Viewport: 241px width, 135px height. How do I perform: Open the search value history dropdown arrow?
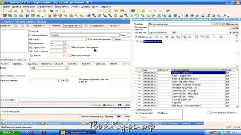point(230,33)
